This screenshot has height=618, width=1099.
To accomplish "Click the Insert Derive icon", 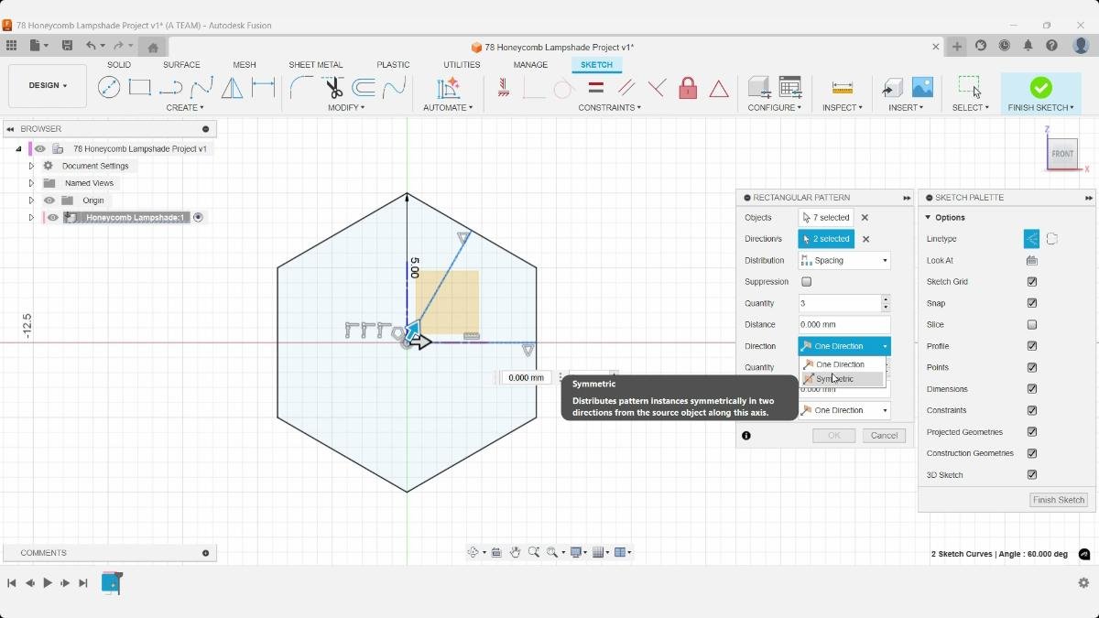I will [892, 87].
